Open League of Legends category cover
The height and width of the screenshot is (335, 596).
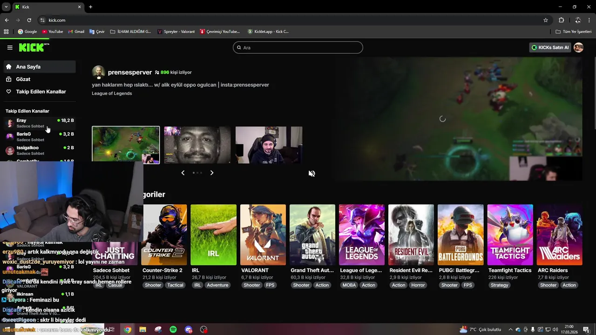pyautogui.click(x=362, y=235)
